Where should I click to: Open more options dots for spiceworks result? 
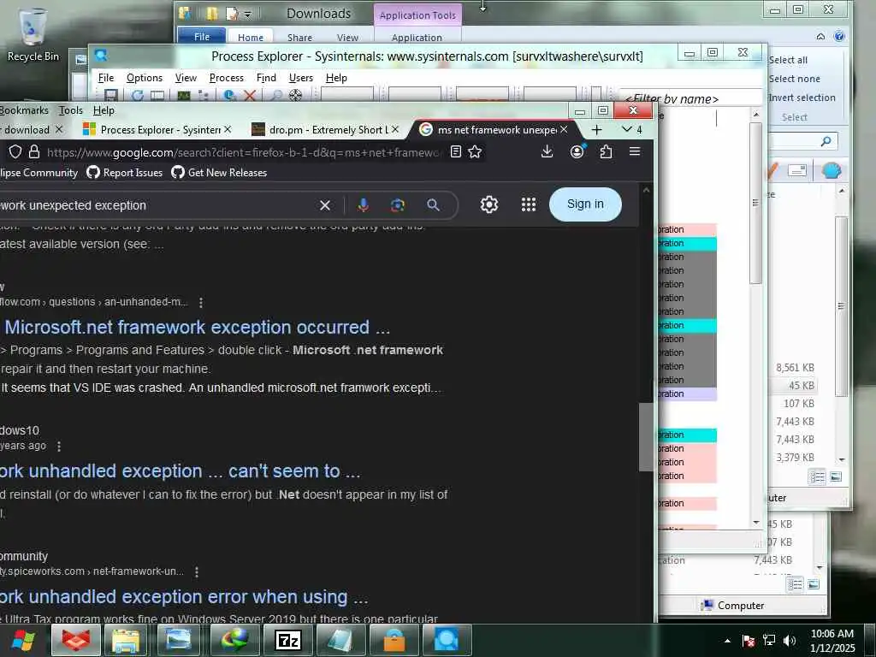click(x=197, y=571)
